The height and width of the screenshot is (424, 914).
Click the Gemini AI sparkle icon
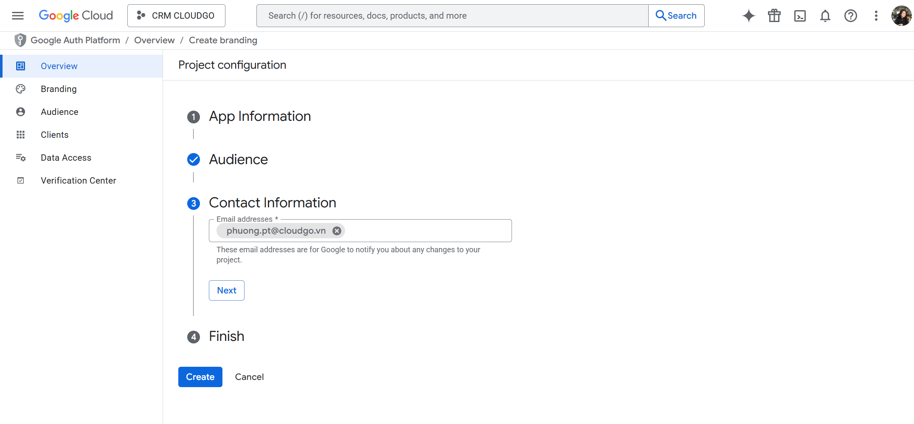(x=748, y=16)
